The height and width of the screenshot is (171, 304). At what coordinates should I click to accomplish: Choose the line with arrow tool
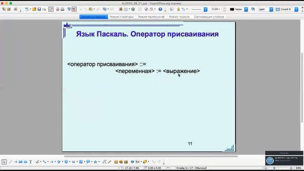[16, 161]
